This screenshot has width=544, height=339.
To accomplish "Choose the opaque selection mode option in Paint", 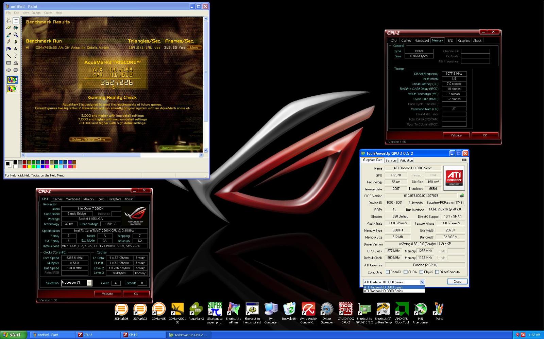I will [x=12, y=80].
